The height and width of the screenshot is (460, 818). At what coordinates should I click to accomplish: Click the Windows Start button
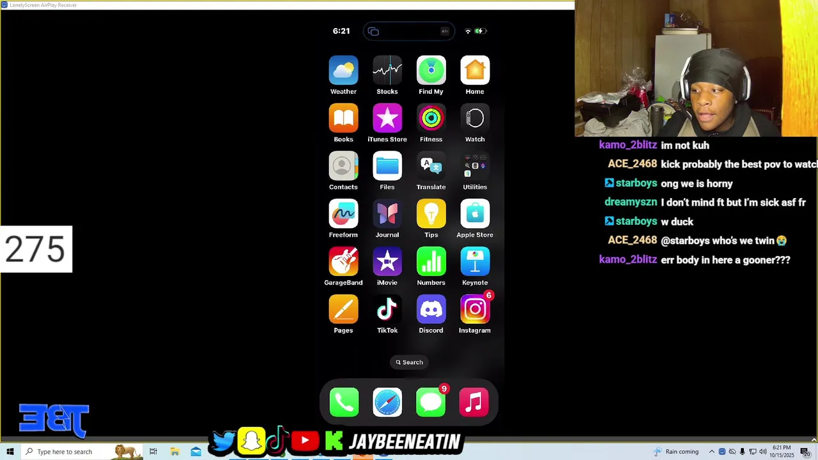point(10,452)
